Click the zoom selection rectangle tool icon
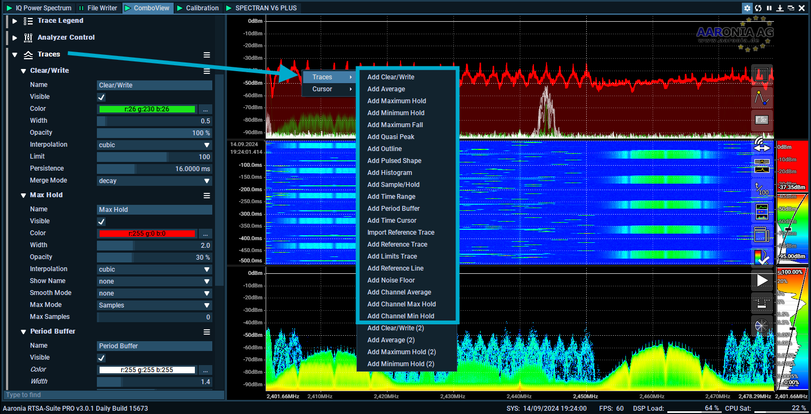The image size is (811, 414). click(x=762, y=75)
